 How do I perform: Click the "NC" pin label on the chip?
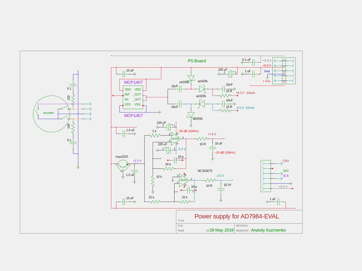126,99
